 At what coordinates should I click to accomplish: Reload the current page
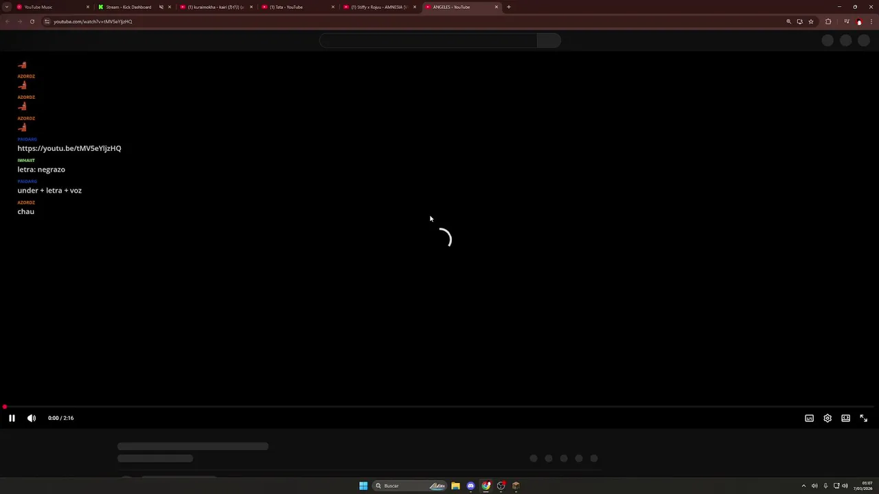(32, 21)
